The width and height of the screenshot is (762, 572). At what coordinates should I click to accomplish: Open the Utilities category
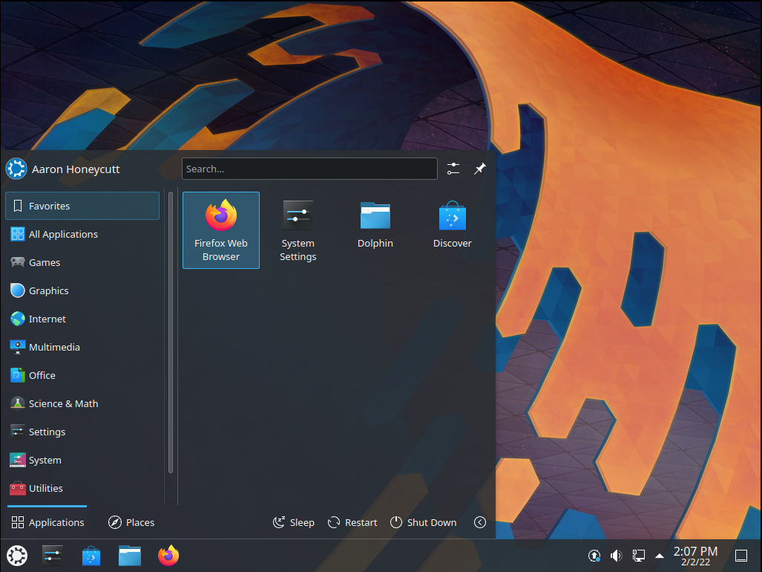pyautogui.click(x=82, y=488)
